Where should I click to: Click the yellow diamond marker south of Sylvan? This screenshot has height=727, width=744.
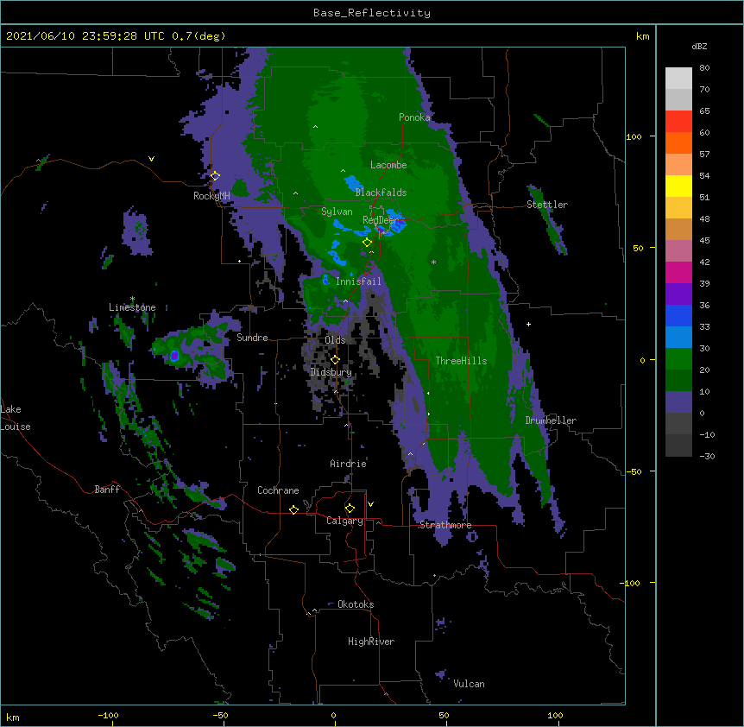pos(367,243)
